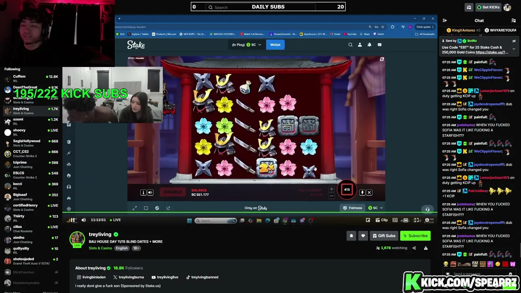Switch to theatre mode in the Stake game bar
Screen dimensions: 521x293
[x=146, y=208]
